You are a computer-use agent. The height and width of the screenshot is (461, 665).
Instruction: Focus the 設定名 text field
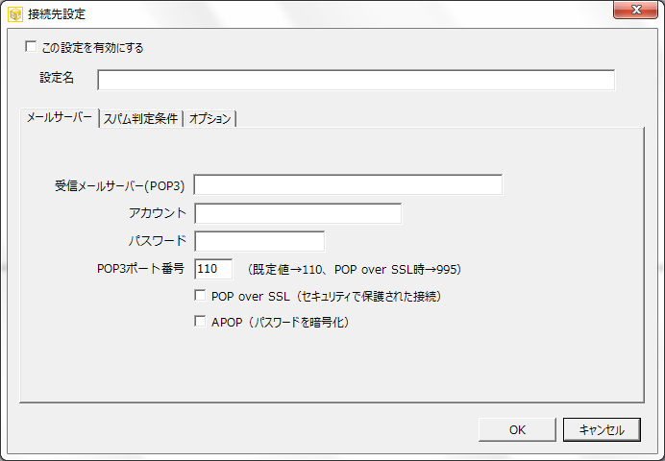pos(356,80)
